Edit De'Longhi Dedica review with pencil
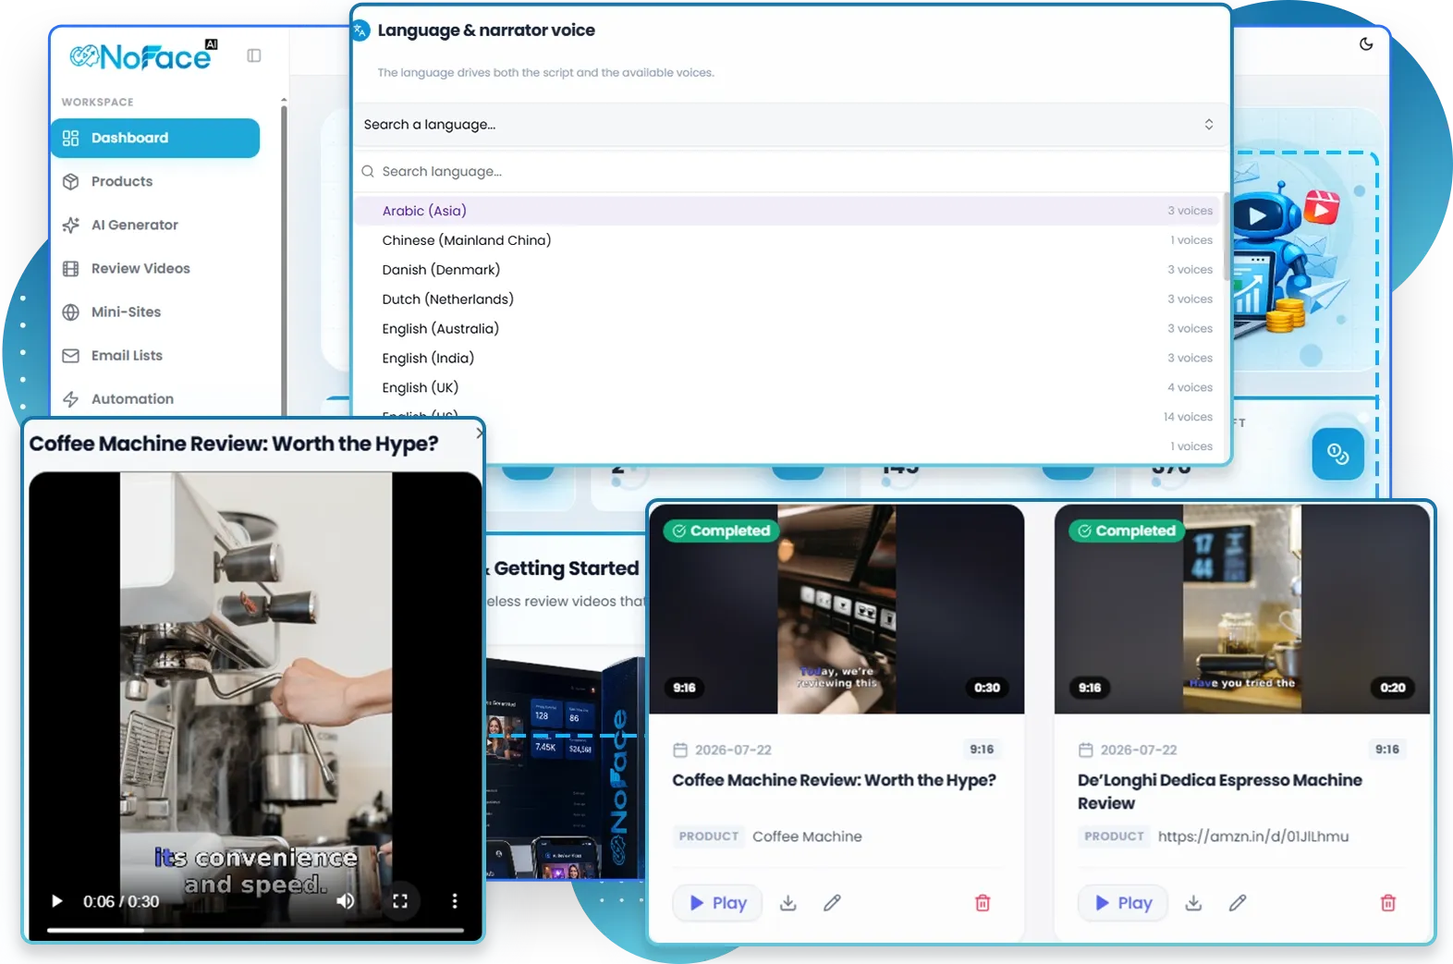 1238,903
